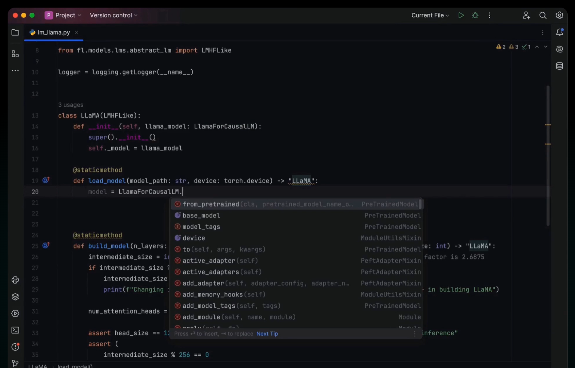
Task: Click the "LLaMA" return type on line 19
Action: click(x=301, y=181)
